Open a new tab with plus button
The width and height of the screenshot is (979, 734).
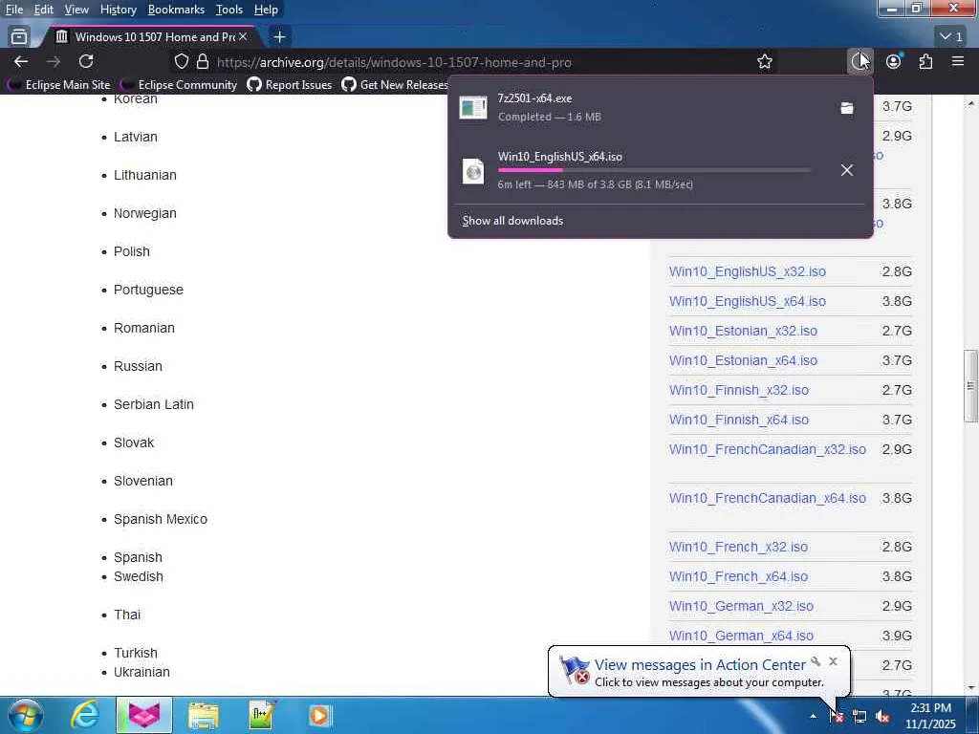coord(280,37)
